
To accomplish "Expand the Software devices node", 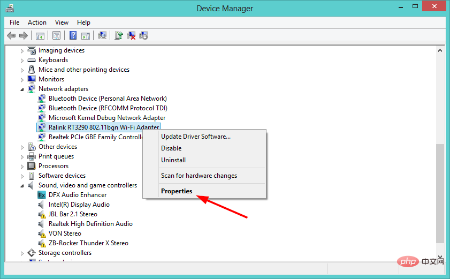I will pyautogui.click(x=22, y=176).
